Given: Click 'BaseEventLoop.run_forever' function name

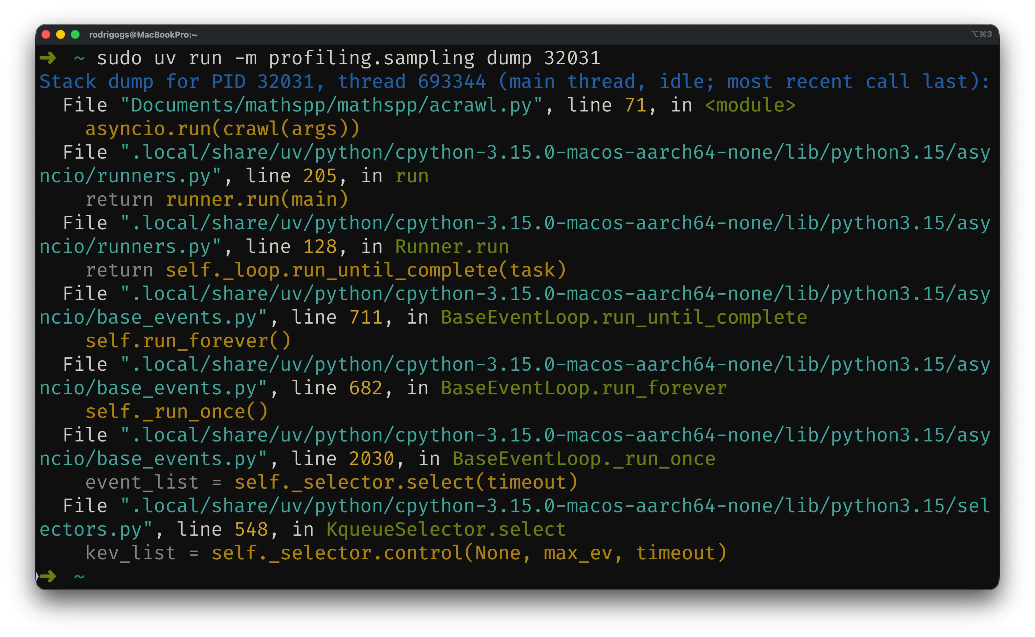Looking at the screenshot, I should click(584, 389).
